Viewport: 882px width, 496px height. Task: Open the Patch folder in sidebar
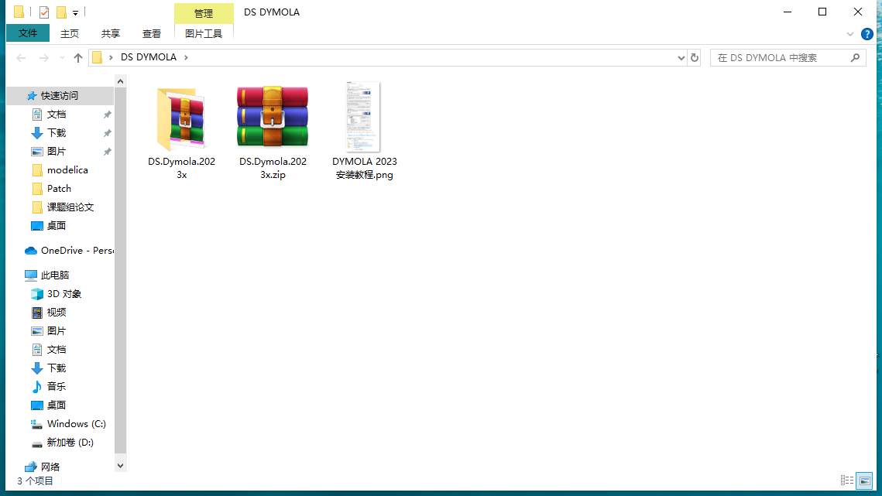pos(59,188)
